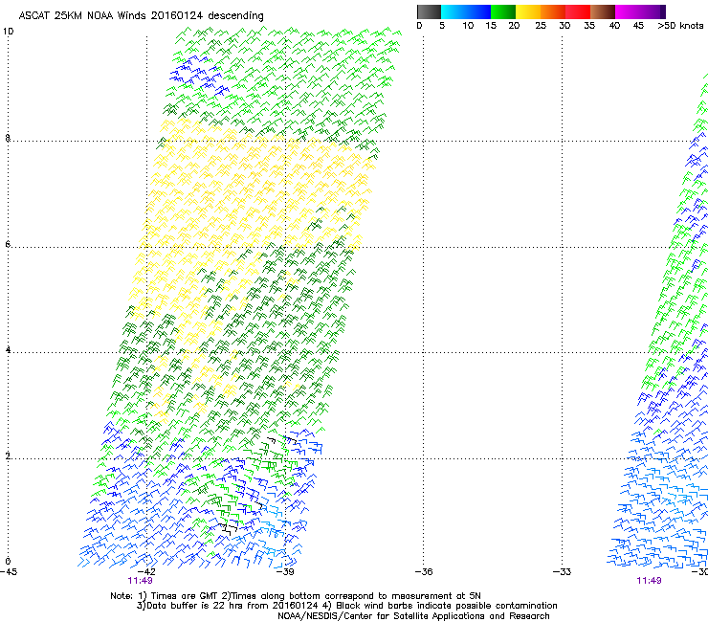708x622 pixels.
Task: Click the longitude label "-42"
Action: tap(146, 572)
